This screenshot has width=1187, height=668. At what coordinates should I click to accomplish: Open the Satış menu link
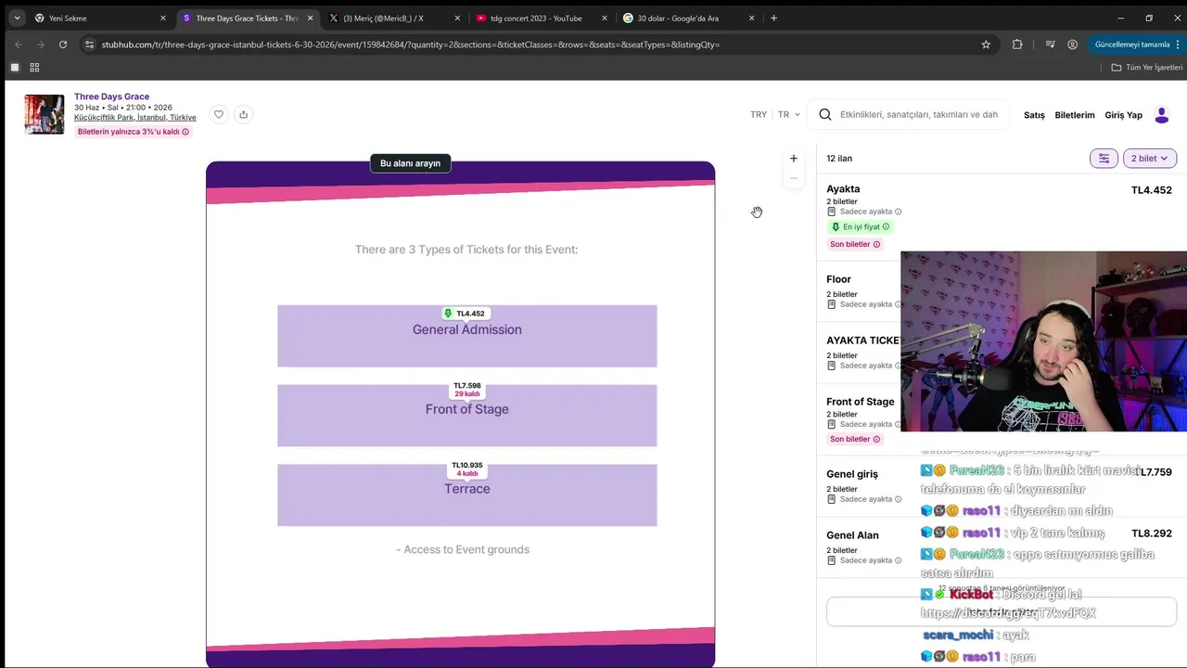point(1034,115)
